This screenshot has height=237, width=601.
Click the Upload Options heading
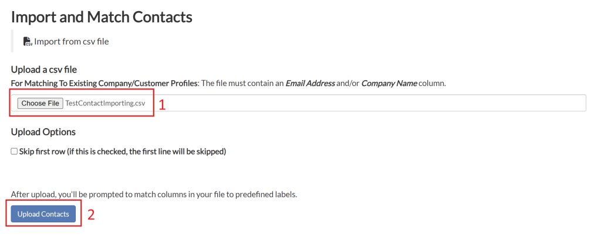pos(43,132)
